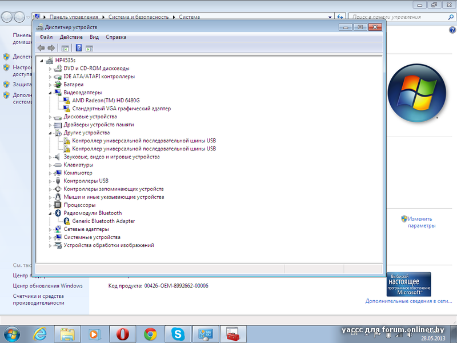Click the AMD Radeon HD 6480G warning icon
The height and width of the screenshot is (343, 457).
[67, 101]
